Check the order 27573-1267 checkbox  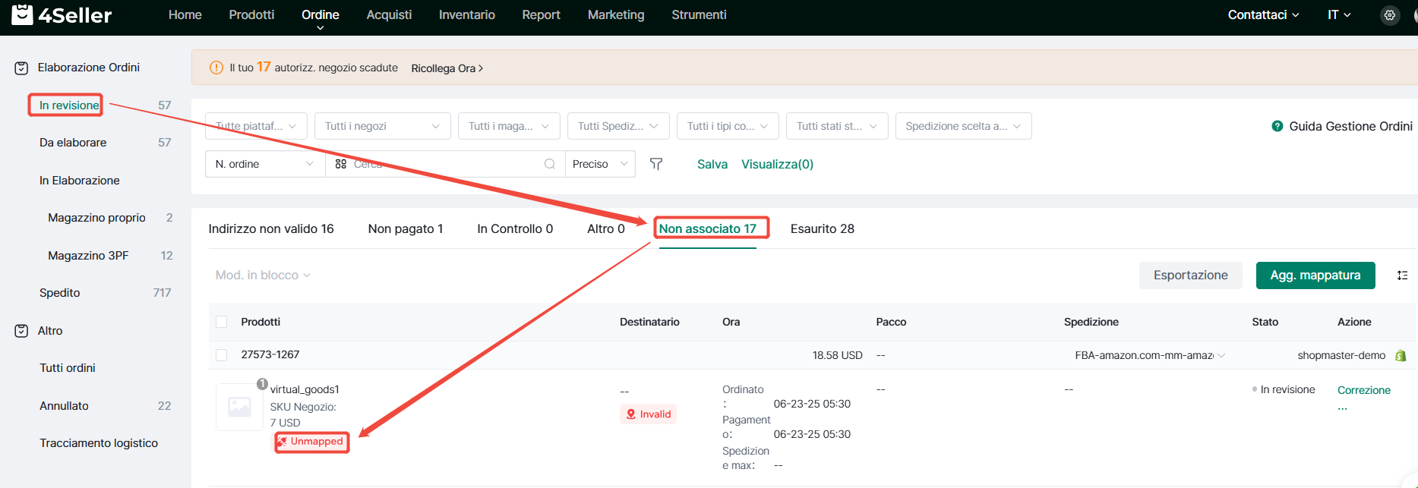pos(222,355)
